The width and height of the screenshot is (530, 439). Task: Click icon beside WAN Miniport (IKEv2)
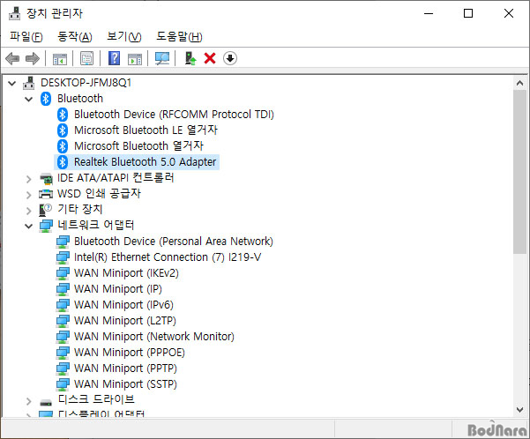point(63,273)
